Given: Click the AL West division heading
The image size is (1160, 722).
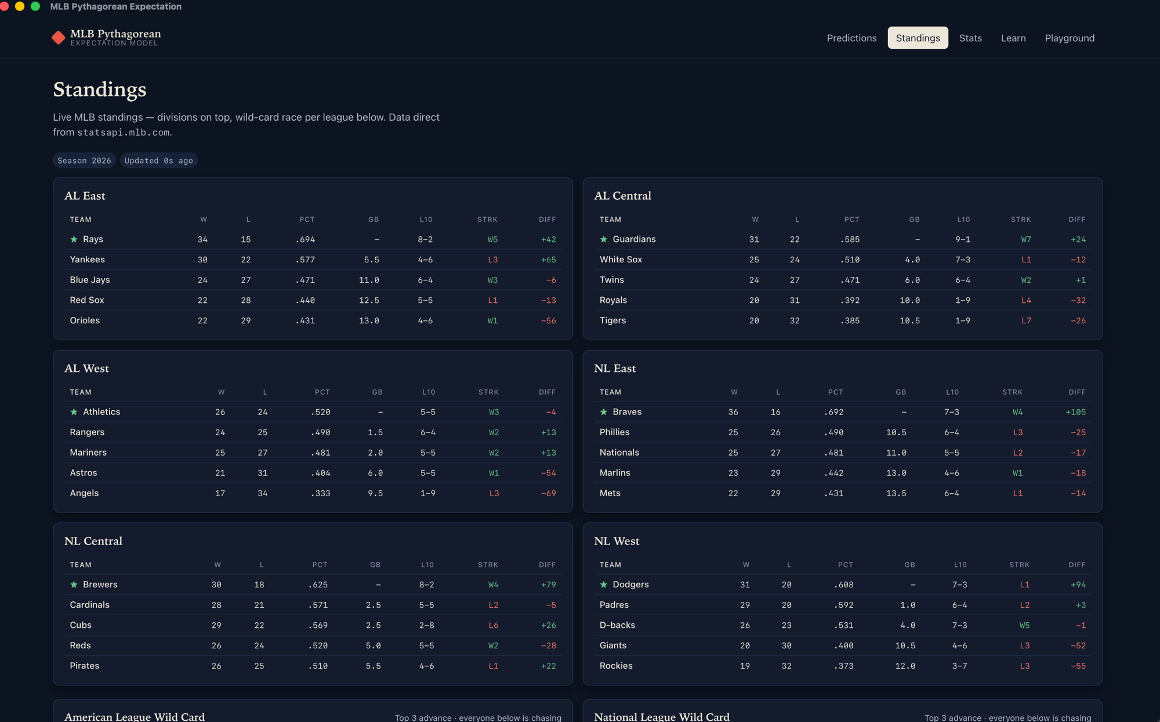Looking at the screenshot, I should tap(86, 369).
